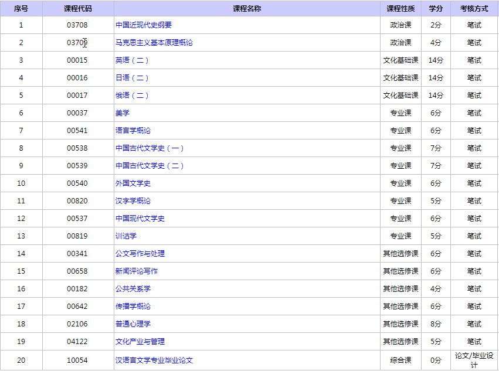Click 其他选修课 in the 公文写作与处理 row
This screenshot has height=371, width=499.
click(400, 253)
